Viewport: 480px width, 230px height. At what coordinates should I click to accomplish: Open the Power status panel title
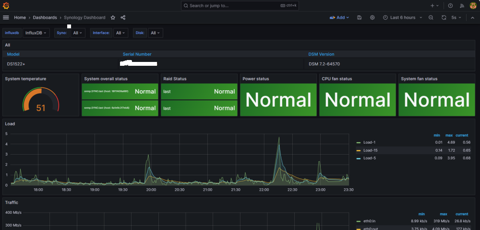256,79
